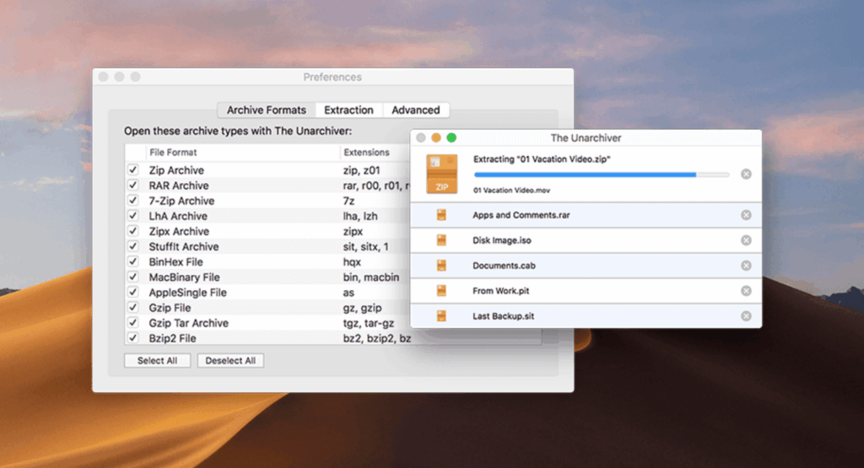This screenshot has width=864, height=468.
Task: Click the 01 Vacation Video.mov filename
Action: (511, 191)
